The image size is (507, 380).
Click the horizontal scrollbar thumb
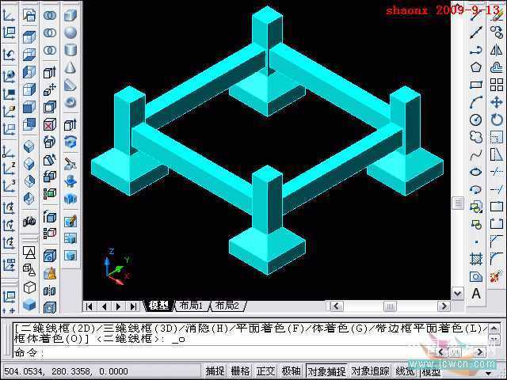click(x=390, y=306)
